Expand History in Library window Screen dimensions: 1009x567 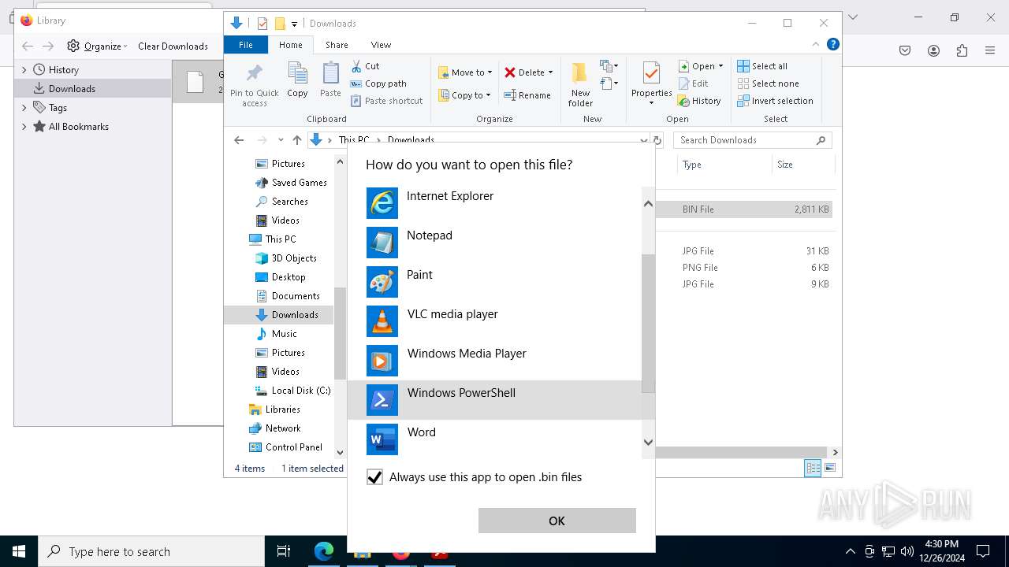(24, 69)
